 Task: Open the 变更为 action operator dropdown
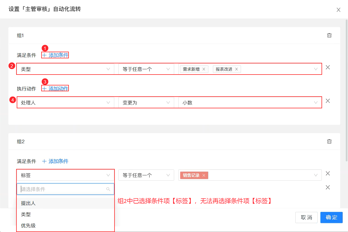coord(146,102)
